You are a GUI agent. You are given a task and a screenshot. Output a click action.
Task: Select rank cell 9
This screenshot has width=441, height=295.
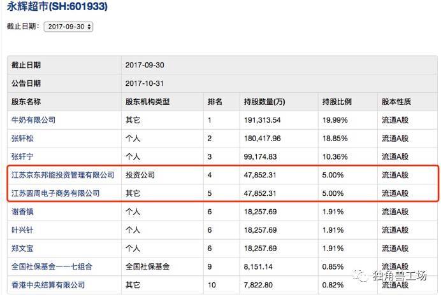(210, 266)
